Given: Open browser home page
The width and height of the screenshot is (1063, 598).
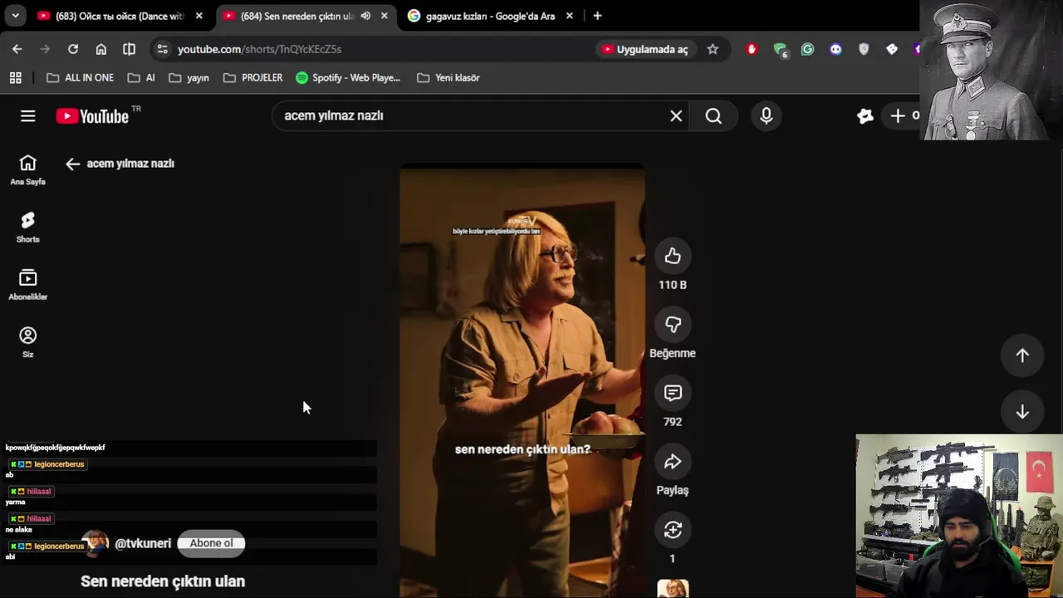Looking at the screenshot, I should (101, 49).
